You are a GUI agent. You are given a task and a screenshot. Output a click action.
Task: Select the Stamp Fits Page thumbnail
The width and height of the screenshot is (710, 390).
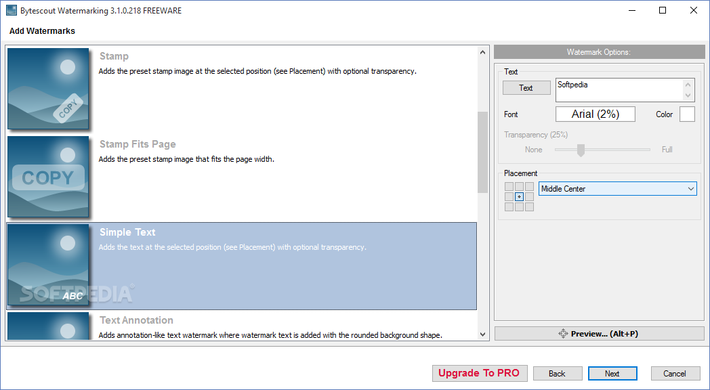(48, 177)
